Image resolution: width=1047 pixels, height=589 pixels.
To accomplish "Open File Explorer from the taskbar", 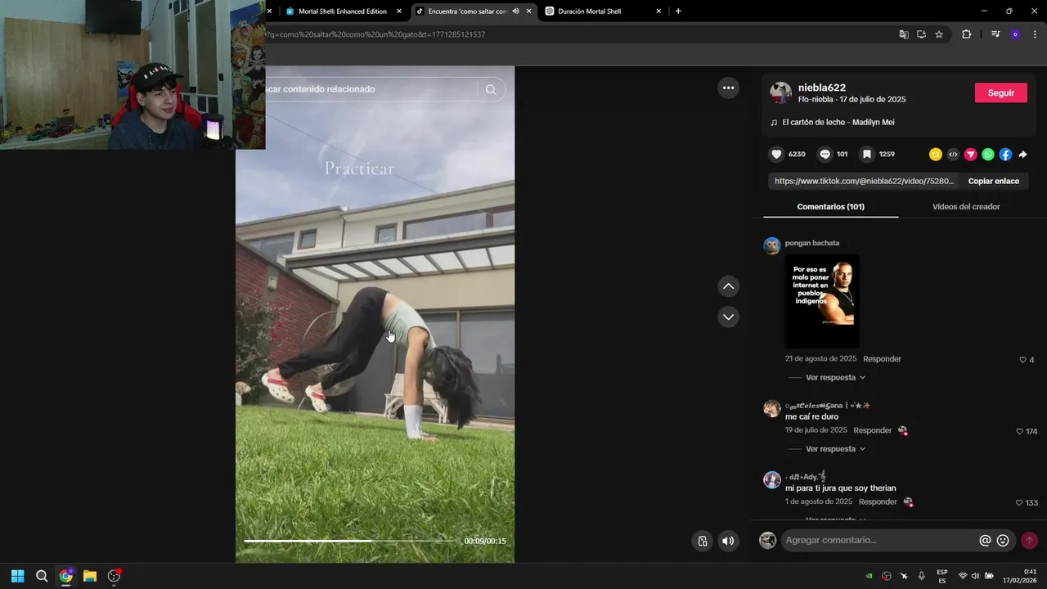I will 90,576.
